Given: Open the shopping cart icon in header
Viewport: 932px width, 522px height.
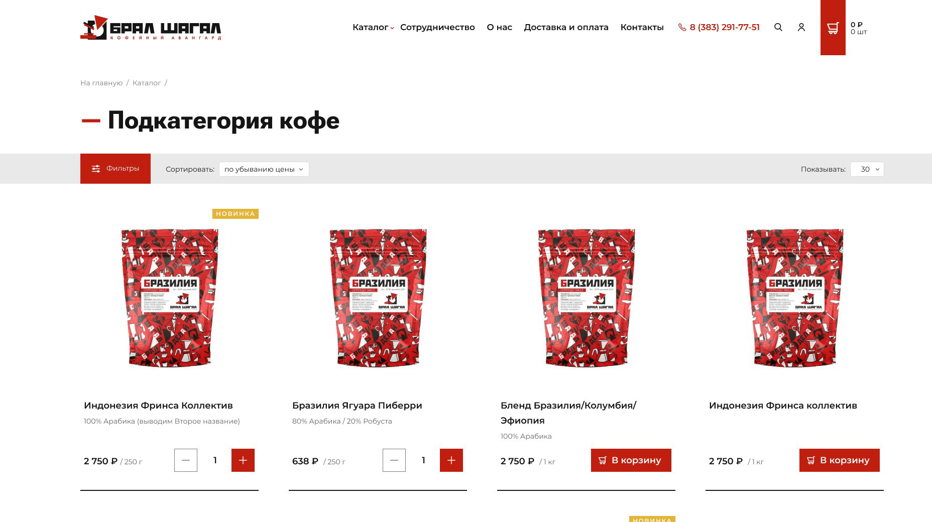Looking at the screenshot, I should (833, 28).
